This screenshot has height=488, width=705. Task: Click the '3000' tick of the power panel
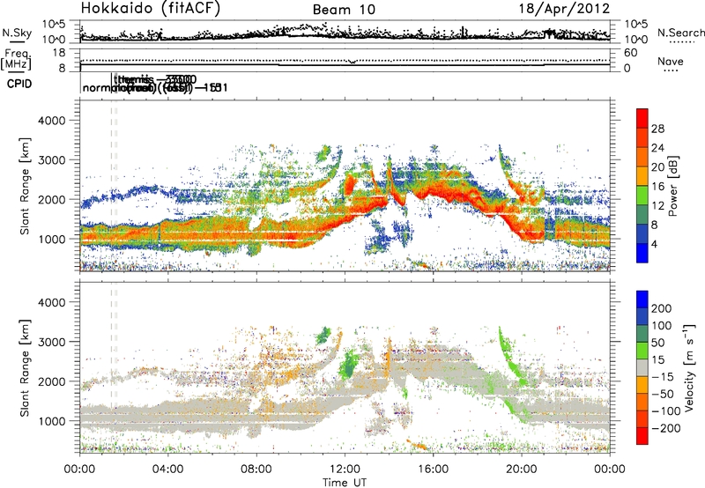coord(51,160)
